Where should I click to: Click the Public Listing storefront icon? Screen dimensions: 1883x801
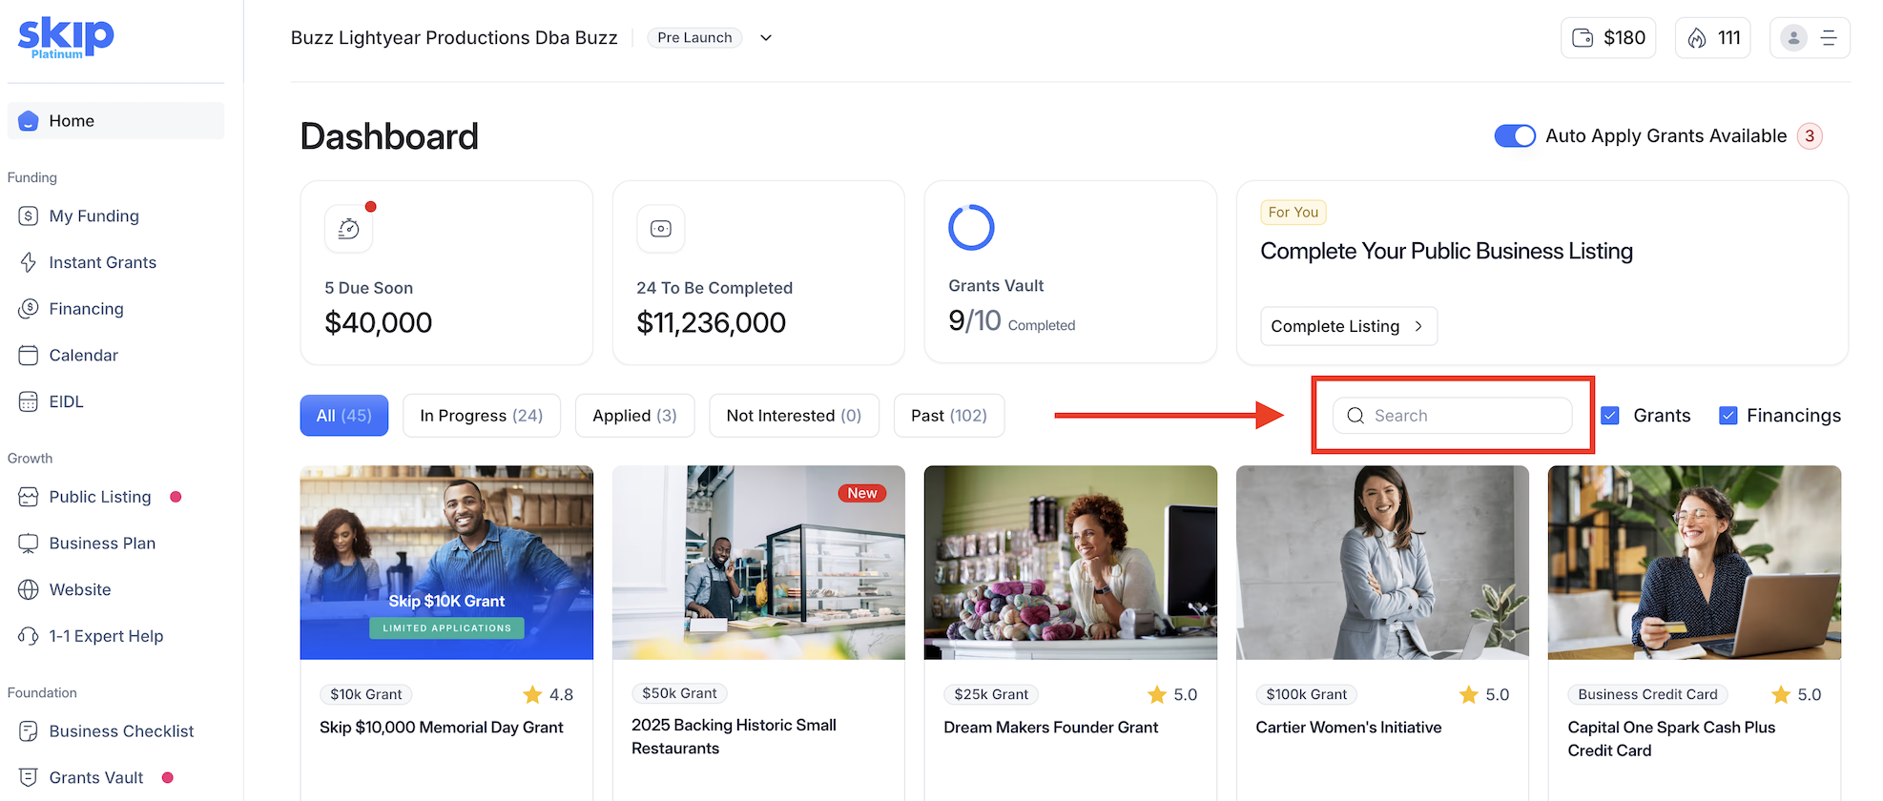click(x=29, y=497)
